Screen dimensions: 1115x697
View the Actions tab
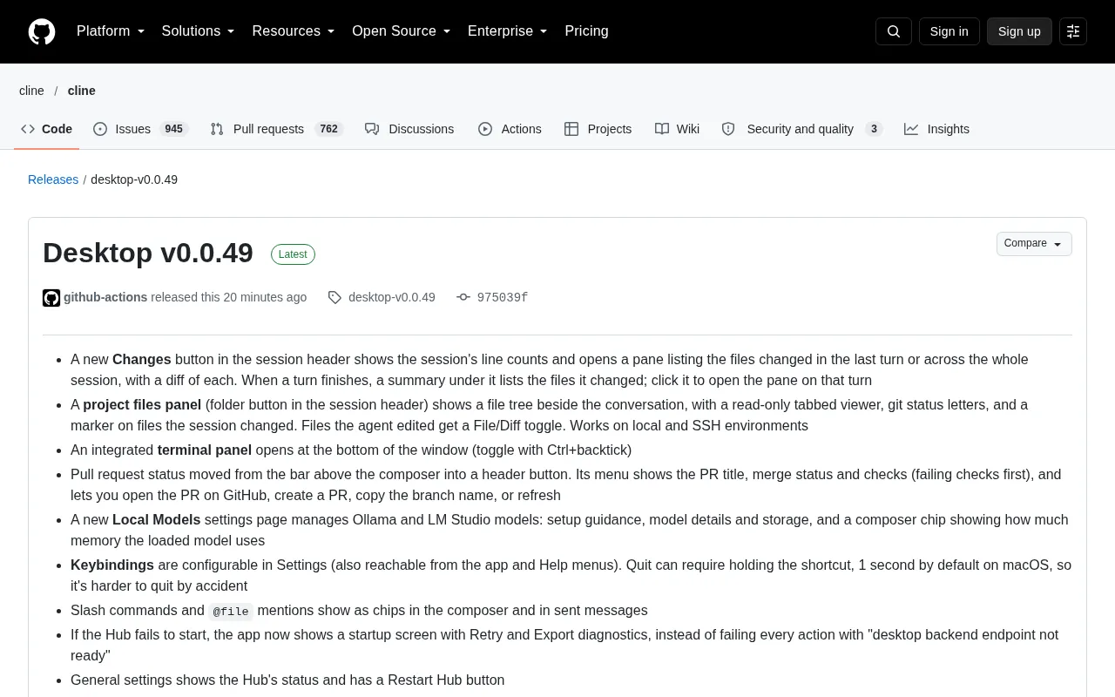coord(510,129)
